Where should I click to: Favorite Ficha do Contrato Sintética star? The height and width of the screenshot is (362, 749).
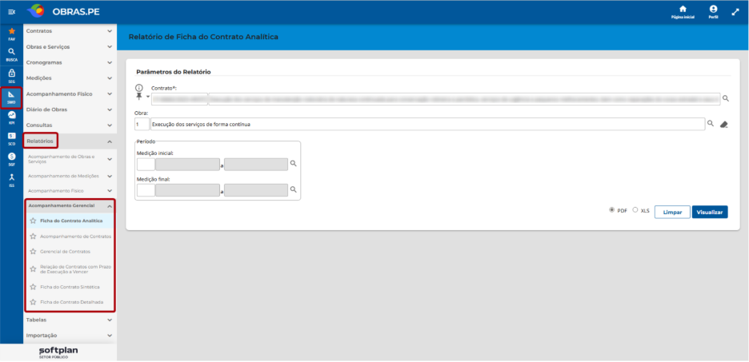tap(33, 287)
